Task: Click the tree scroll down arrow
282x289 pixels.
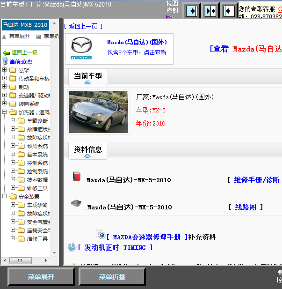Action: [54, 252]
